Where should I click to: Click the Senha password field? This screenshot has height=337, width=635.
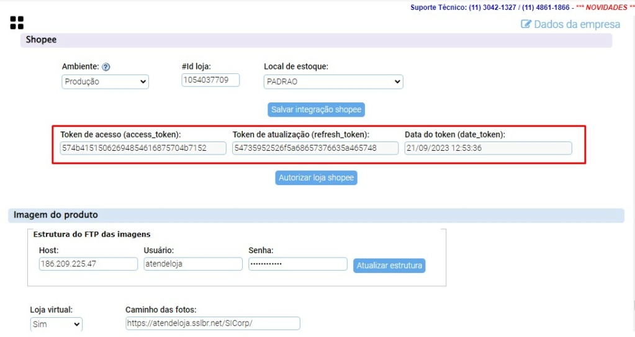point(298,264)
